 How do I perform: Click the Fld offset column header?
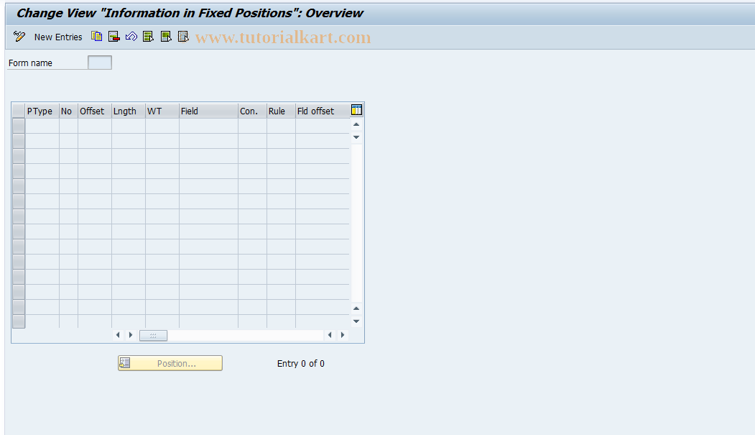point(322,111)
